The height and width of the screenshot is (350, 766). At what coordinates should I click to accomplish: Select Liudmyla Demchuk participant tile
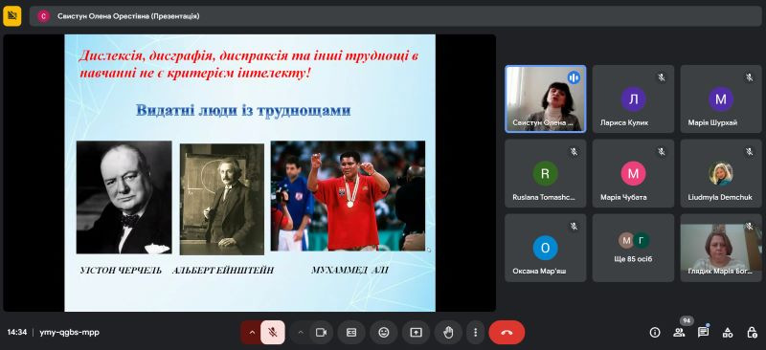[721, 173]
